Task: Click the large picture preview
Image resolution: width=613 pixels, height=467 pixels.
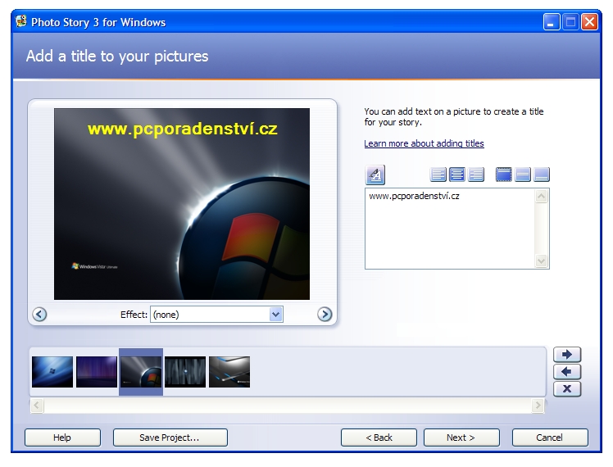Action: click(182, 204)
